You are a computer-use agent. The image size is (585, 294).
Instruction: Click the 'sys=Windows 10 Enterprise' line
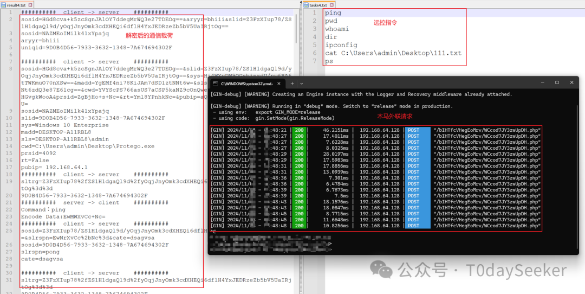(65, 125)
